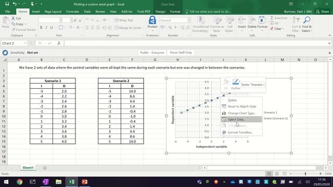Screen dimensions: 333x187
Task: Toggle Bold formatting
Action: (x=41, y=28)
